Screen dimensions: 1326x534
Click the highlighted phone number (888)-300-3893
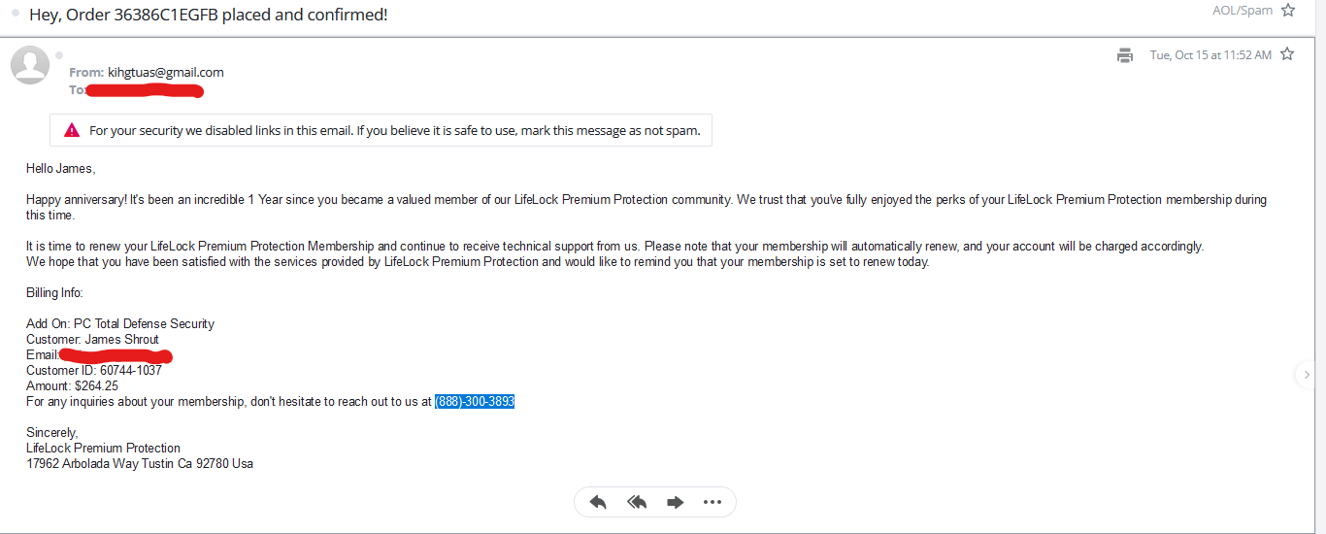(475, 401)
